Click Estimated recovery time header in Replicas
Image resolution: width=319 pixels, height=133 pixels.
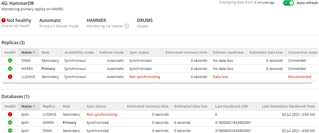click(186, 52)
